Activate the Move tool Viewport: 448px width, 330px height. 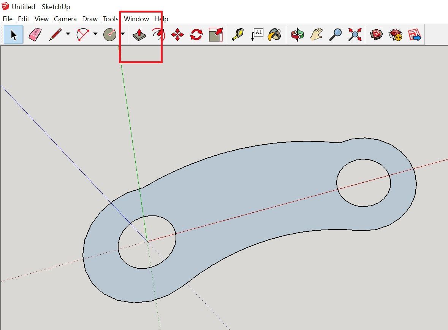click(177, 35)
